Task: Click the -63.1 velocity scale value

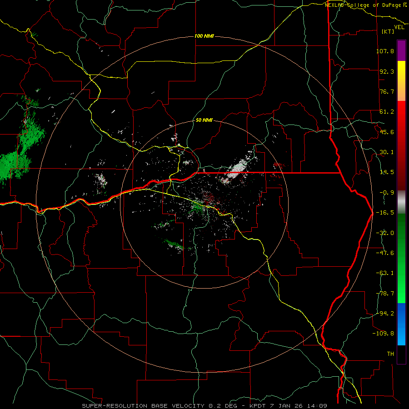Action: pyautogui.click(x=385, y=273)
